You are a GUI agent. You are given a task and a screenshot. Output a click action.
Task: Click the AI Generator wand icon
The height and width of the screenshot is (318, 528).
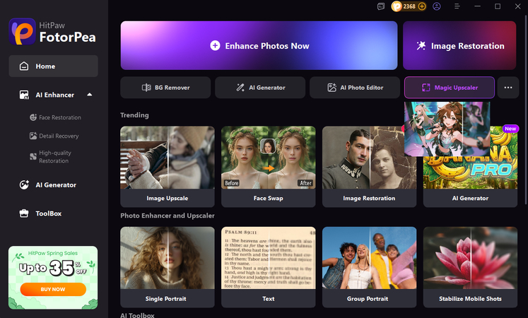[240, 88]
